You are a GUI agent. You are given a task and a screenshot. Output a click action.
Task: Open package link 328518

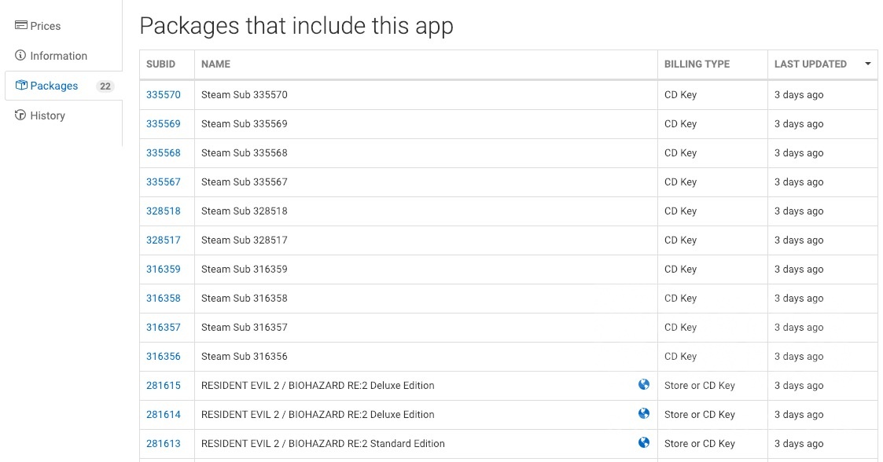click(164, 211)
